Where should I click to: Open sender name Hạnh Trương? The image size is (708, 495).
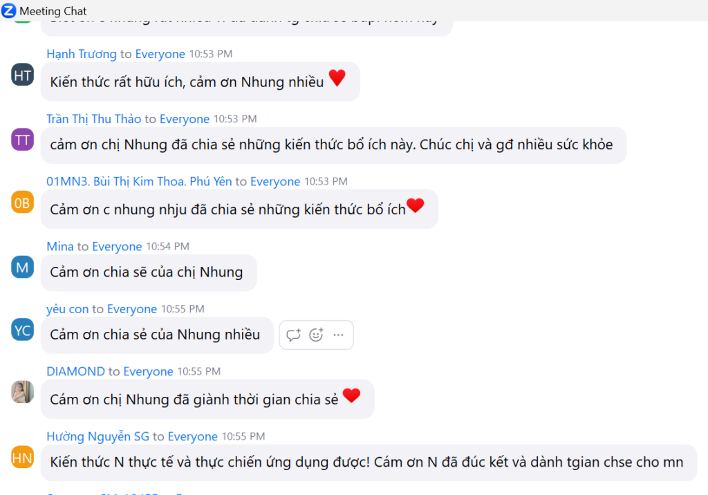(x=82, y=54)
